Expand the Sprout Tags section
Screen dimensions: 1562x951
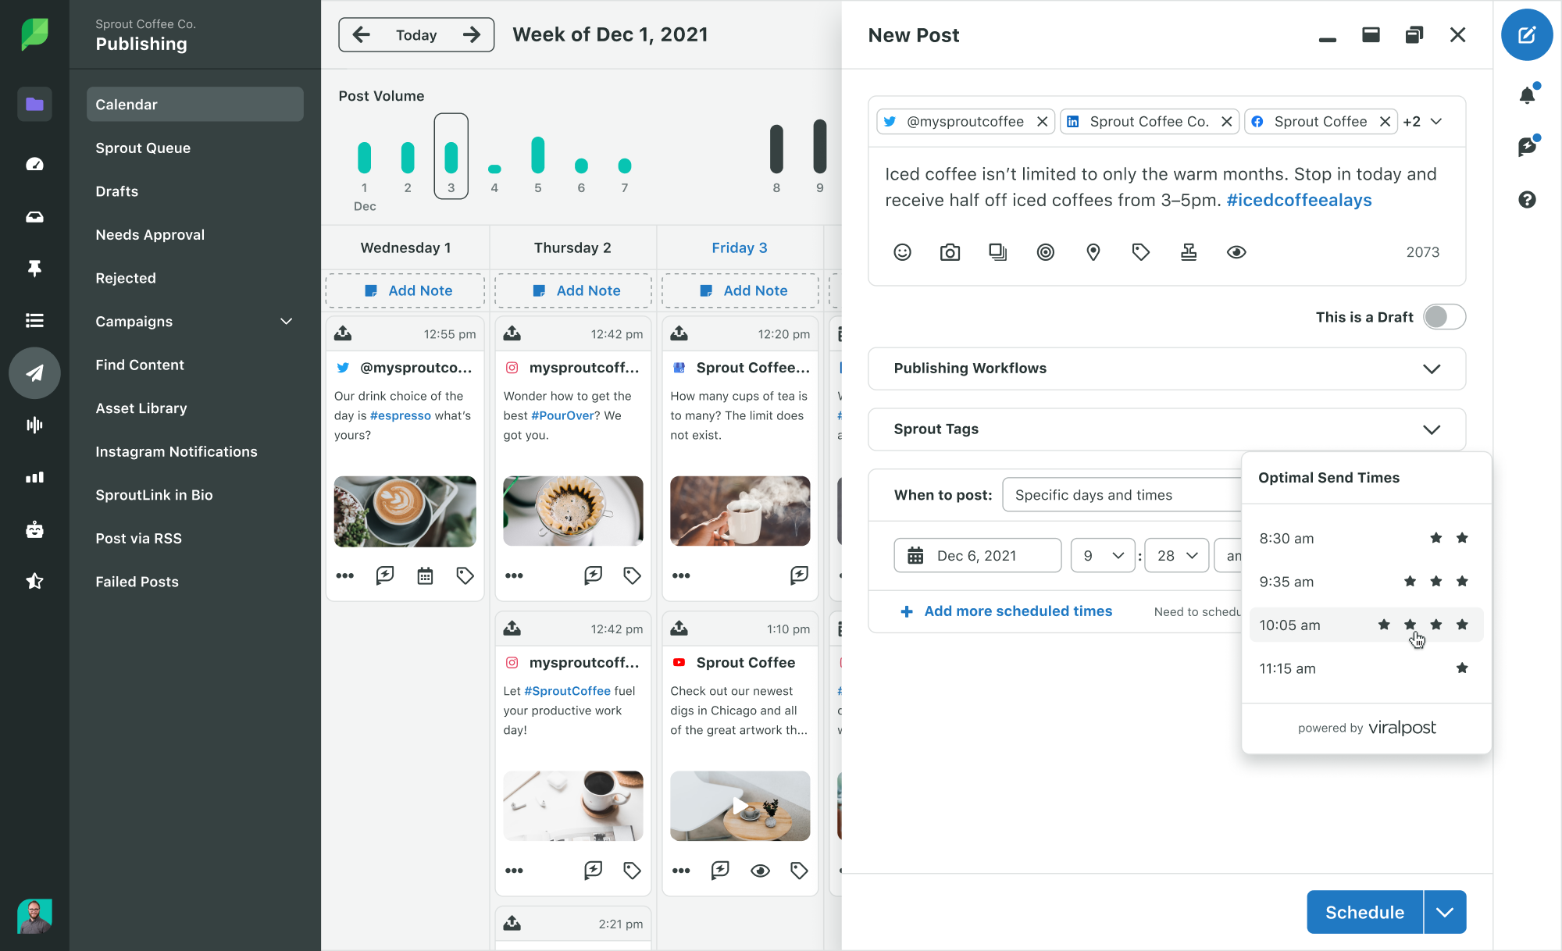click(x=1432, y=428)
